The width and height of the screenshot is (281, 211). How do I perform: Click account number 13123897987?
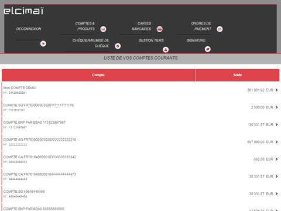pos(18,127)
